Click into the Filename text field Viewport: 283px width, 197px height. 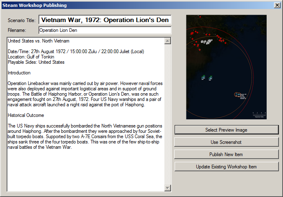(105, 30)
